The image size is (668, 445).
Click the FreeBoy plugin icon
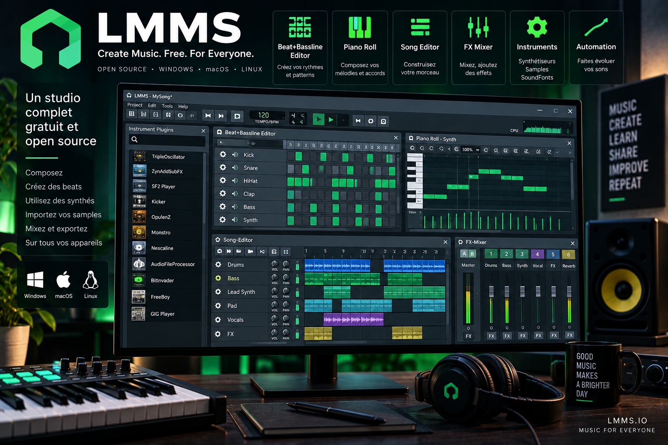(x=139, y=297)
